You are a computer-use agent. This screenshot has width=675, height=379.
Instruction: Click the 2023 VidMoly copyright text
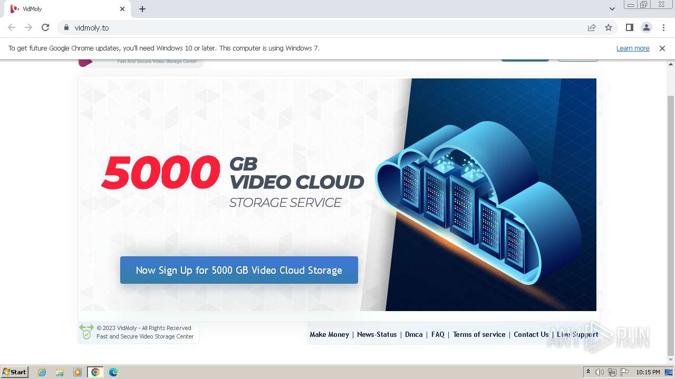coord(144,328)
